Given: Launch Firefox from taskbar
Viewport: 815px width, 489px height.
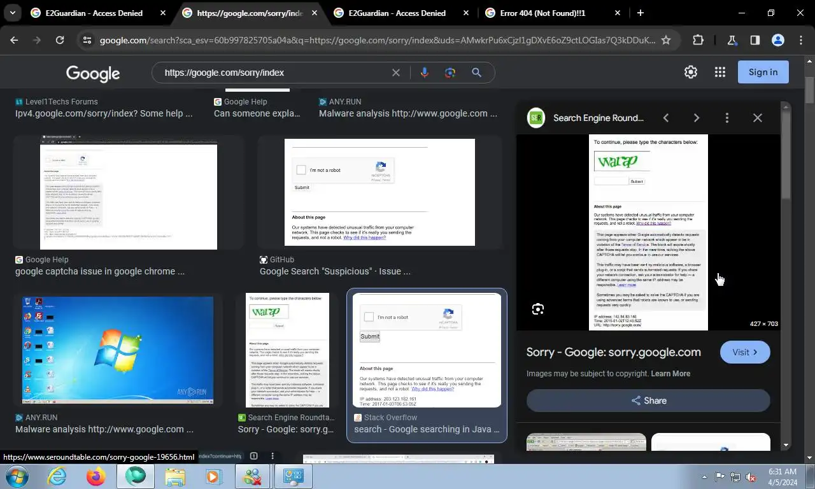Looking at the screenshot, I should (x=96, y=476).
